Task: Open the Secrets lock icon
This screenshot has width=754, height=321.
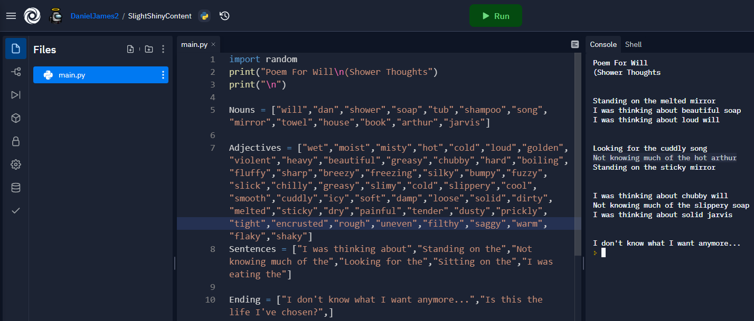Action: point(16,141)
